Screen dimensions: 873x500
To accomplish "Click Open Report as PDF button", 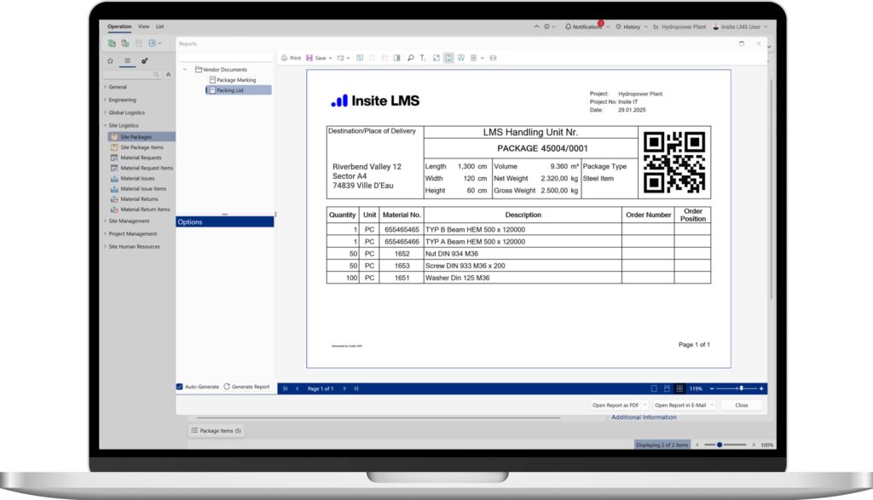I will coord(616,405).
